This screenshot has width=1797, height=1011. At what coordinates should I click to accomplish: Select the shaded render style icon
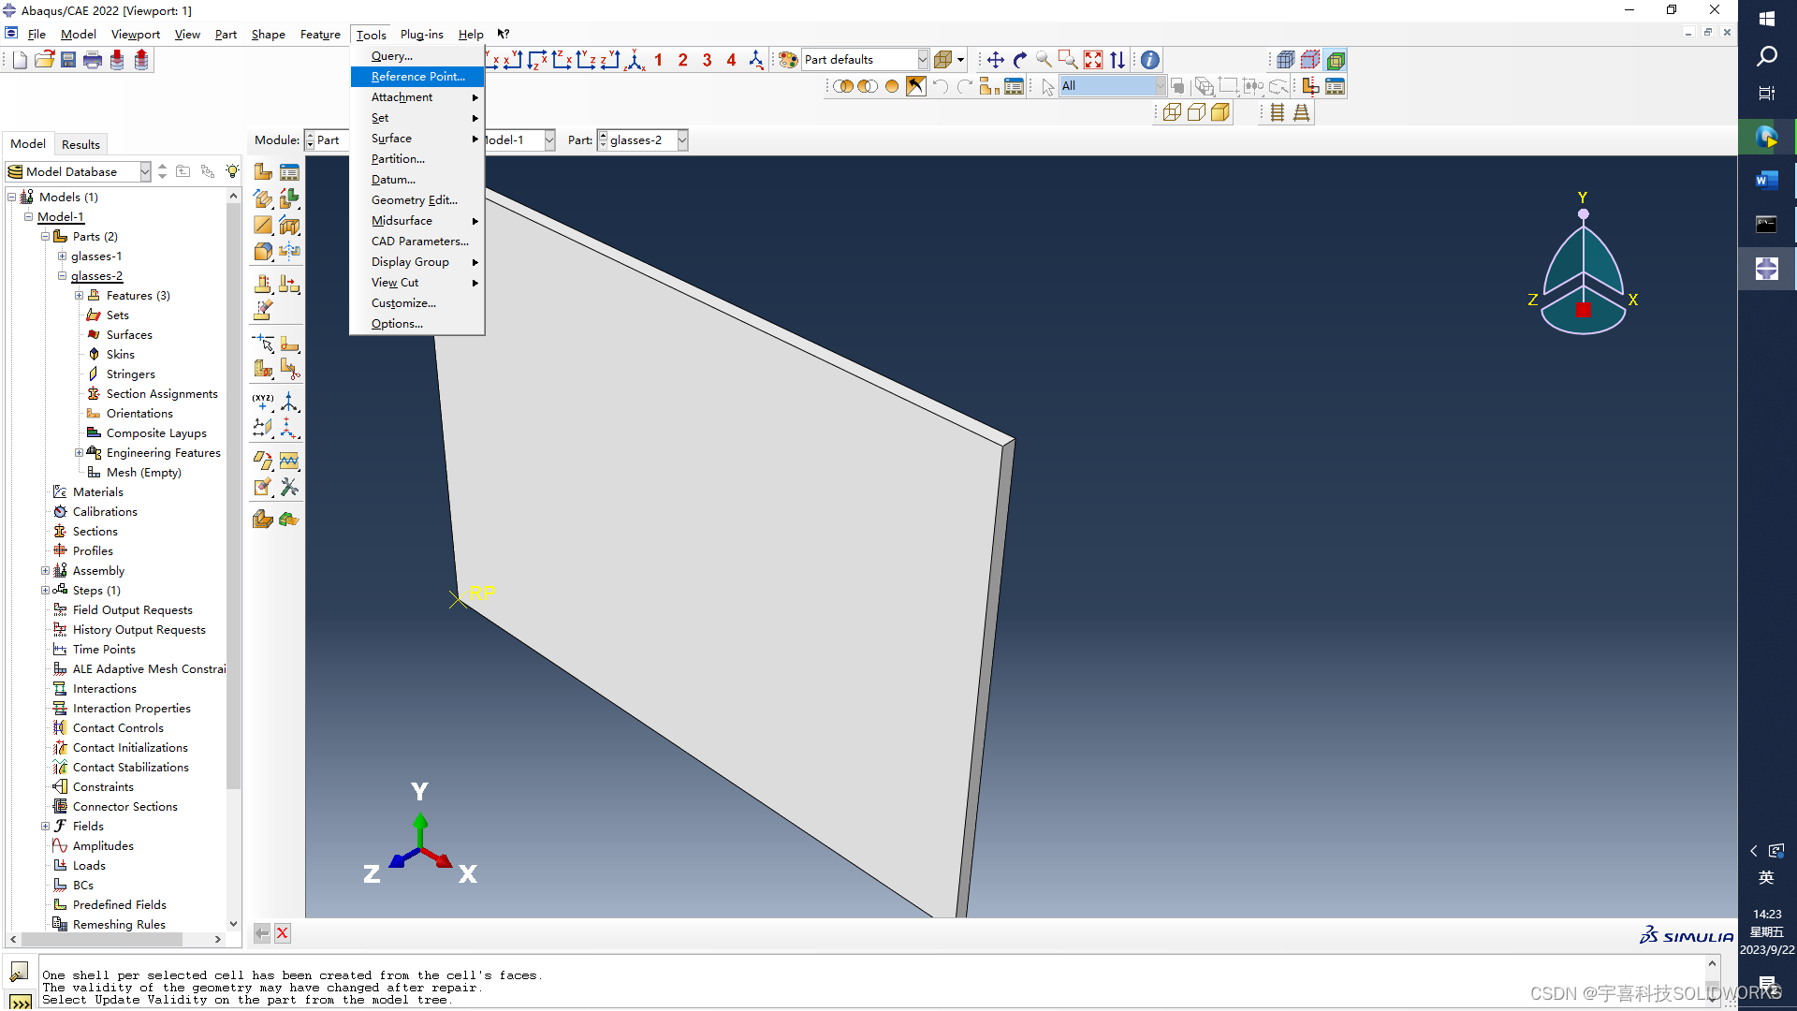[x=1220, y=112]
